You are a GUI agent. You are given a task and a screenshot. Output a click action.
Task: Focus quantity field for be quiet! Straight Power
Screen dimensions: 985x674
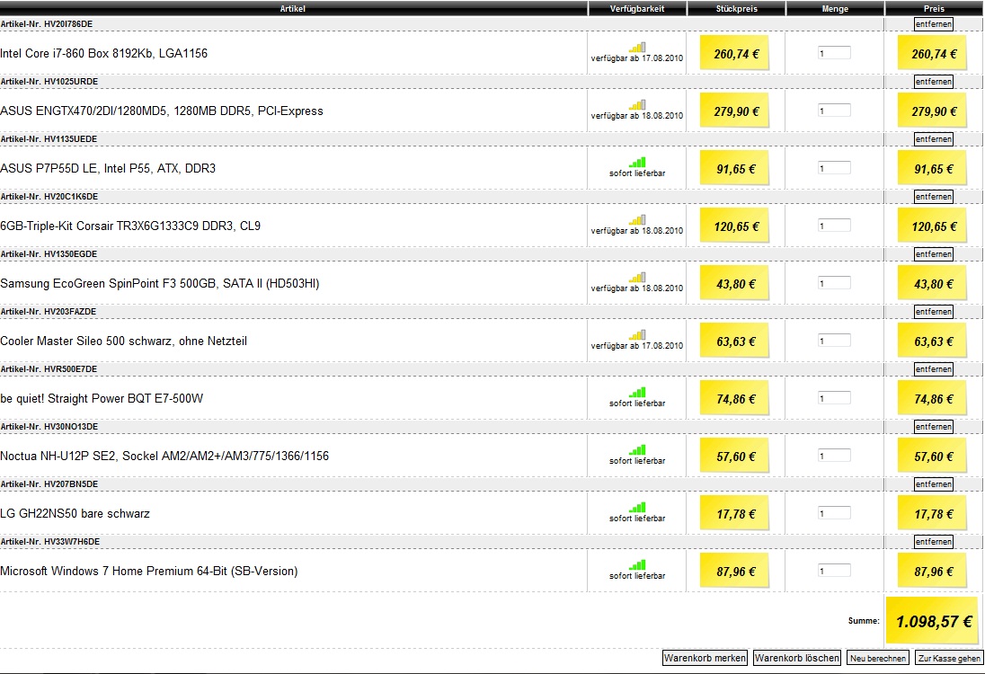(834, 398)
